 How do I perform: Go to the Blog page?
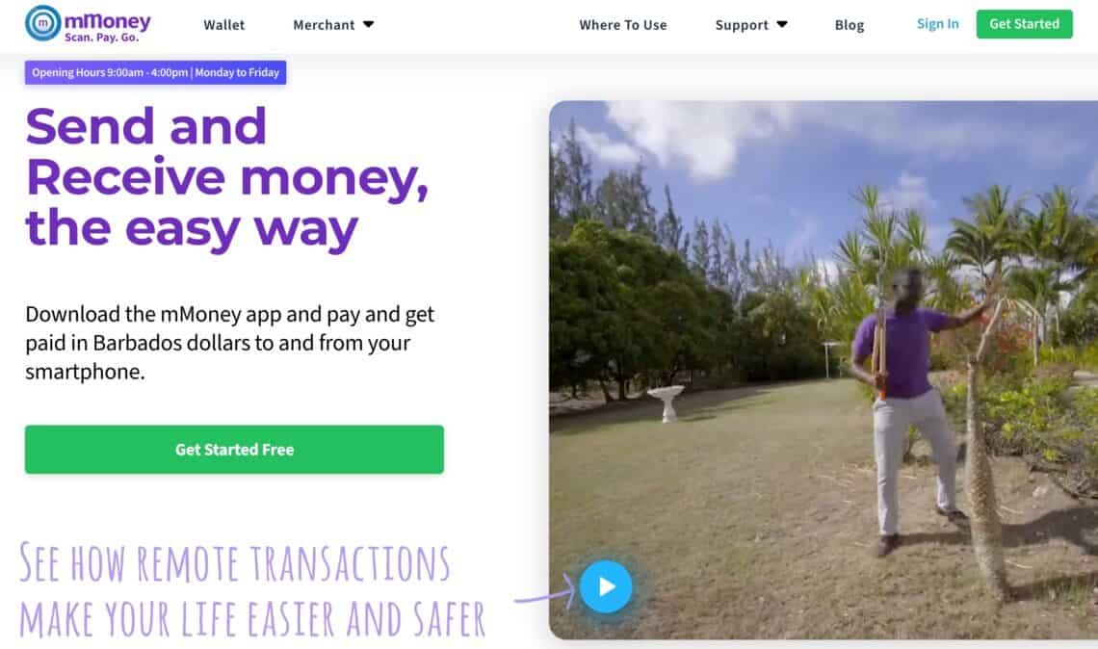point(850,25)
